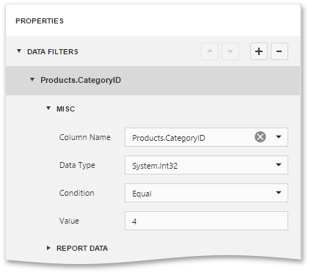Select the Products.CategoryID filter header row
This screenshot has width=311, height=275.
(x=153, y=81)
